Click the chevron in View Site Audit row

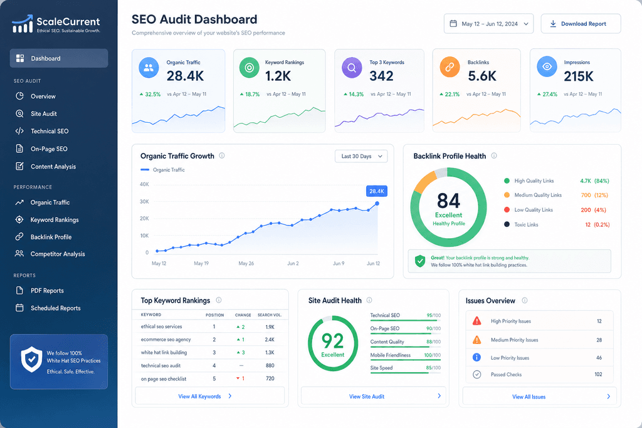439,395
